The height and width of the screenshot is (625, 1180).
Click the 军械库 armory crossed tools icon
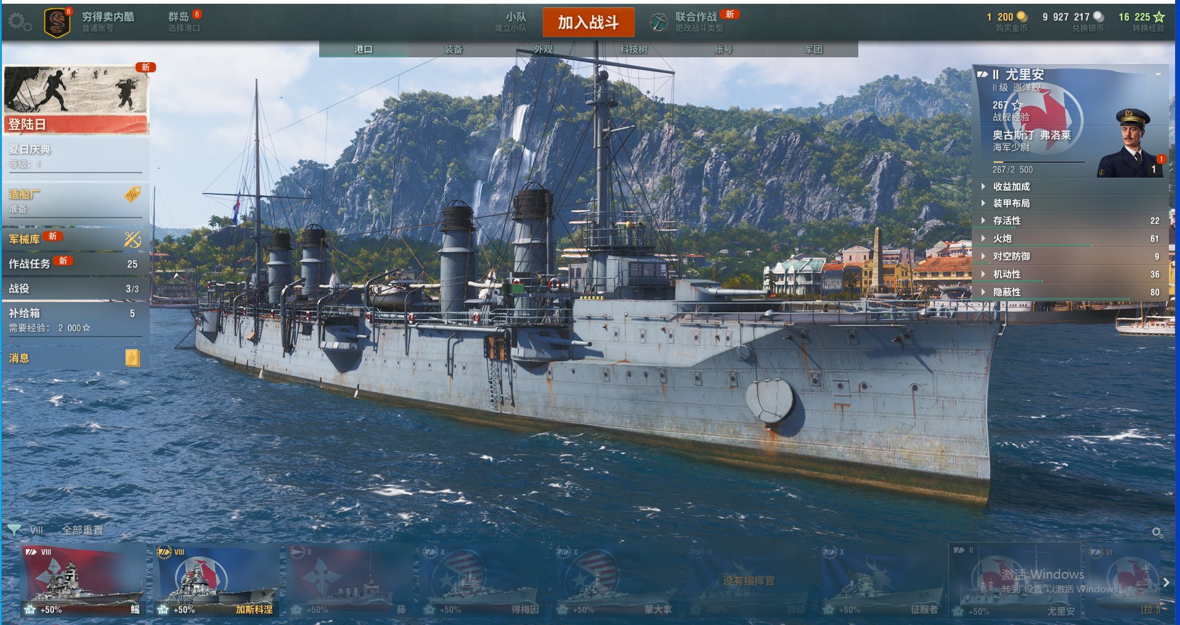tap(132, 239)
